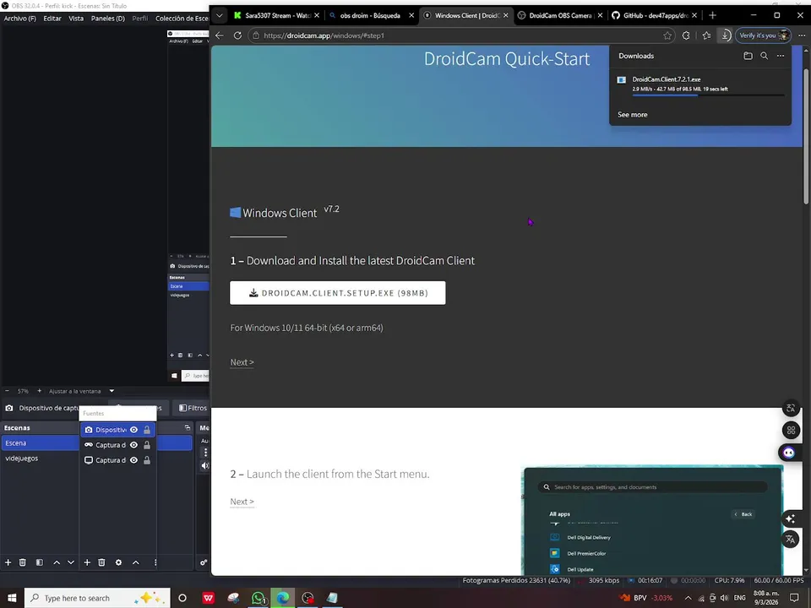
Task: Open the Filtros button in OBS
Action: pos(193,408)
